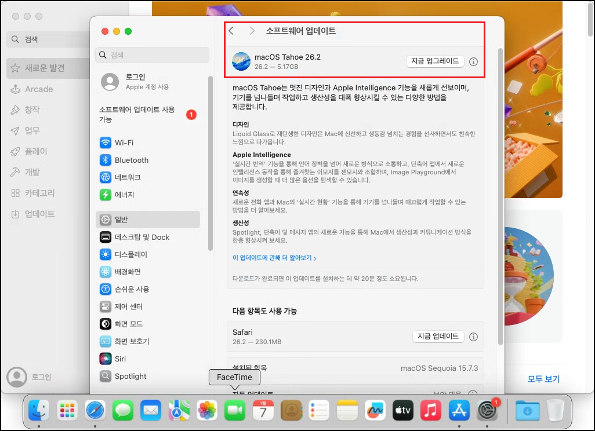Go forward with the right chevron
The height and width of the screenshot is (431, 595).
(x=252, y=31)
